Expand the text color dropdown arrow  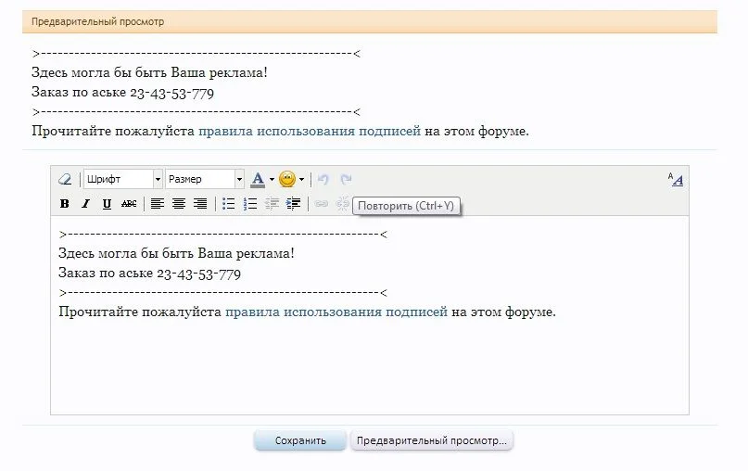(272, 180)
